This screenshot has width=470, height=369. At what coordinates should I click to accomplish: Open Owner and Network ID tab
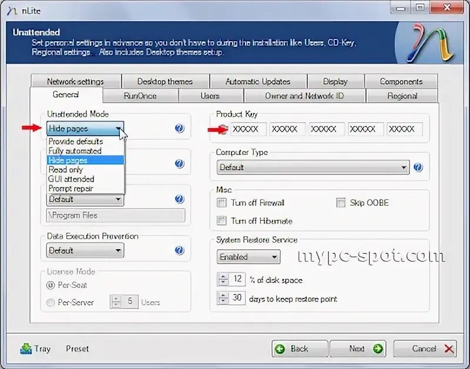304,96
